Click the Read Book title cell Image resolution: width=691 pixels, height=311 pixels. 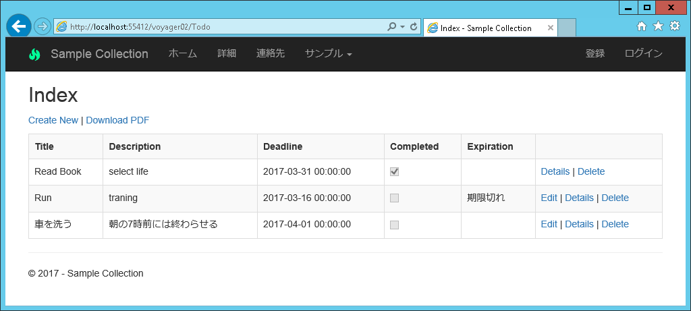pos(65,172)
